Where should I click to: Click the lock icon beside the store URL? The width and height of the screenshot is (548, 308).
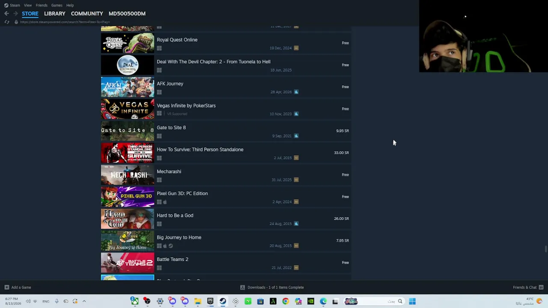point(16,22)
